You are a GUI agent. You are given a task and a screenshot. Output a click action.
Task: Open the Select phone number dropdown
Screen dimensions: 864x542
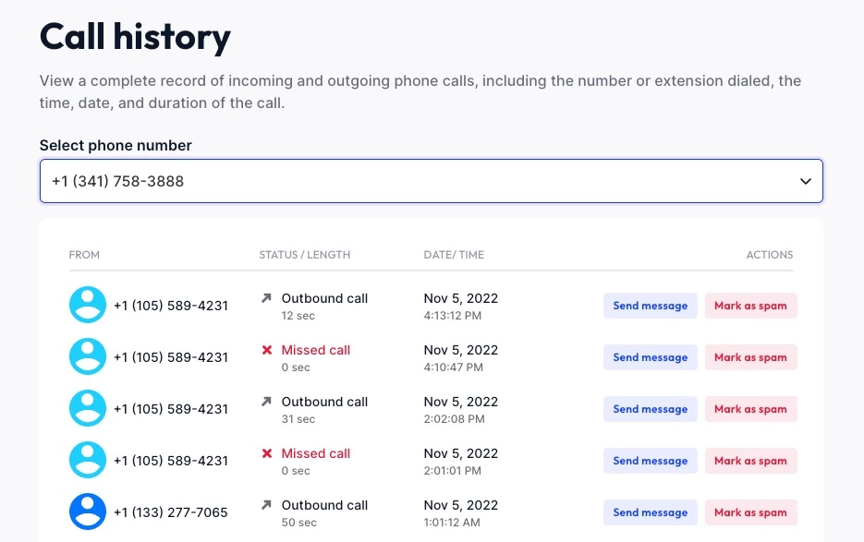coord(431,182)
